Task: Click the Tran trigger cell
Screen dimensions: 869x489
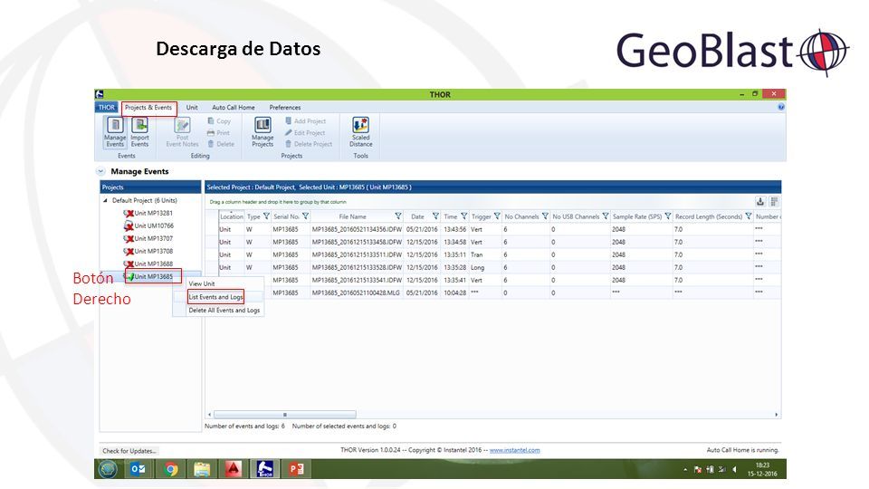Action: [477, 255]
